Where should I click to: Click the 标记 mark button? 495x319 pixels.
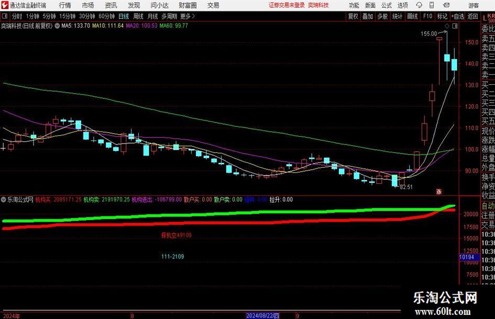click(x=442, y=16)
